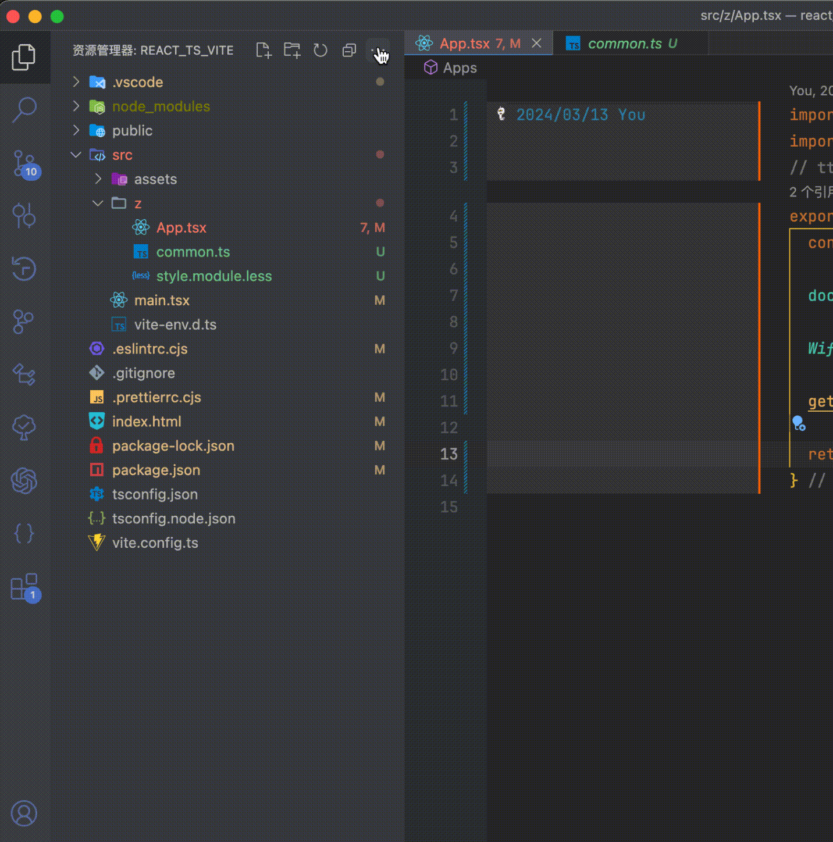Click line number 13 in the gutter
The height and width of the screenshot is (842, 833).
coord(449,454)
